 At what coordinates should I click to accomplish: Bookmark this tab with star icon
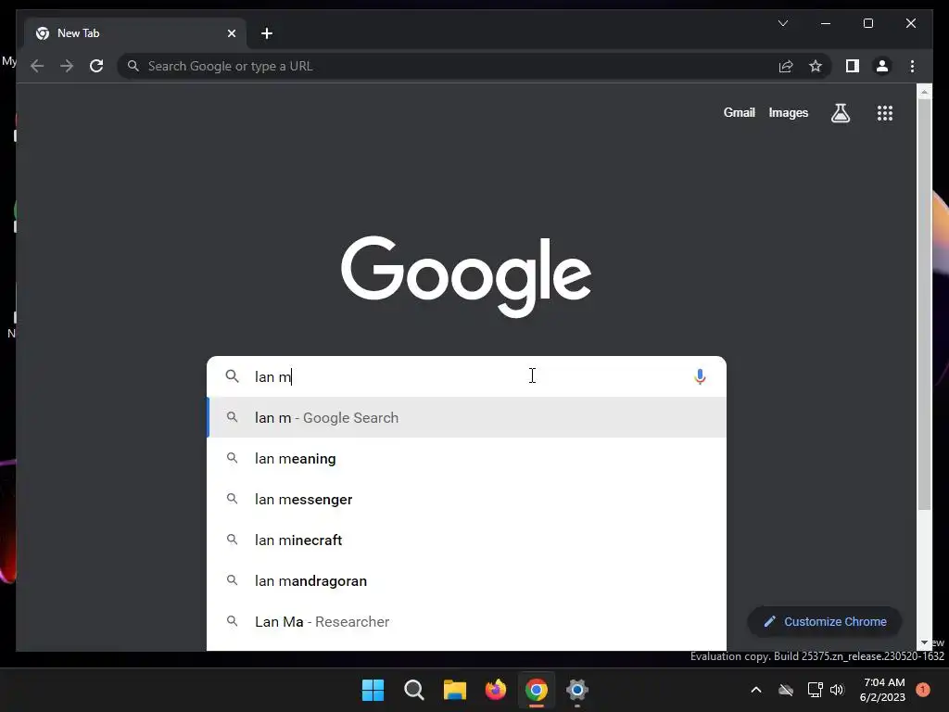point(816,66)
